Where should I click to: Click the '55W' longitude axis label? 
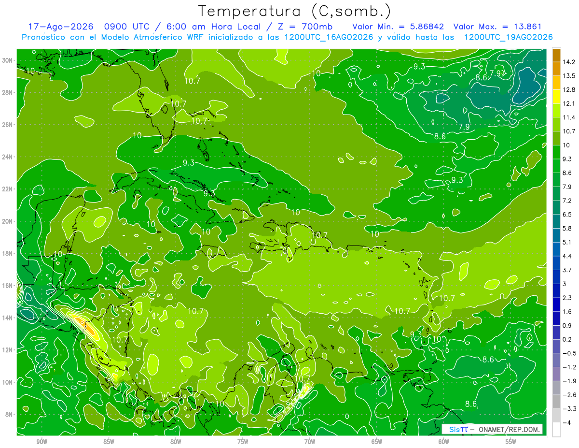511,442
